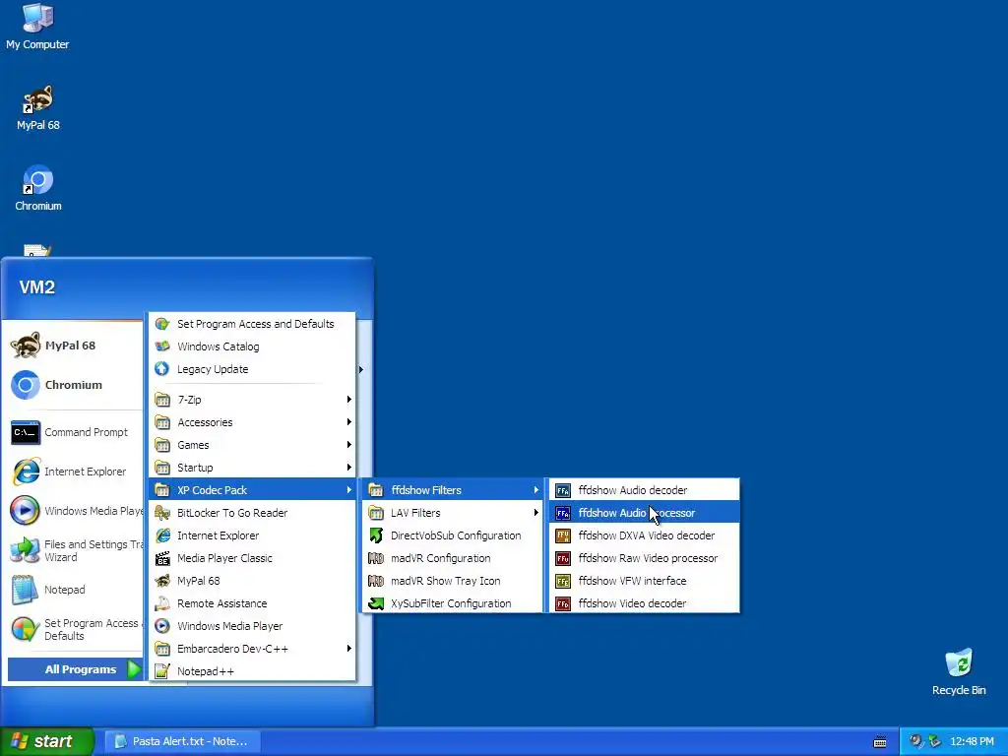Open ffdshow Audio decoder
Screen dimensions: 1008x756
644,490
